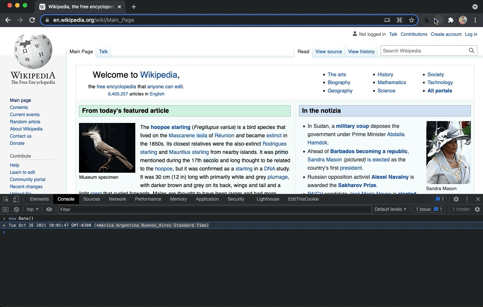Open the Lighthouse tab
Image resolution: width=483 pixels, height=307 pixels.
click(x=268, y=199)
